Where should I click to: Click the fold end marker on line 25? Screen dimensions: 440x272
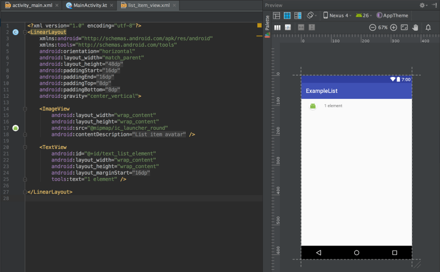point(25,179)
